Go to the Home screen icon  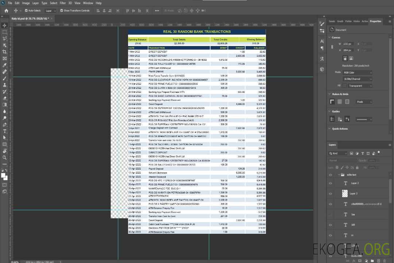coord(6,11)
